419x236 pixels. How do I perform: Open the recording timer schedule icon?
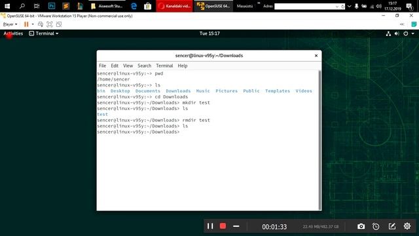coord(376,226)
